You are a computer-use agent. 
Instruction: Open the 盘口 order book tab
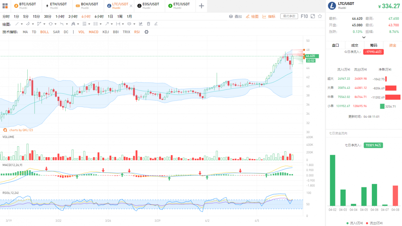pos(335,45)
